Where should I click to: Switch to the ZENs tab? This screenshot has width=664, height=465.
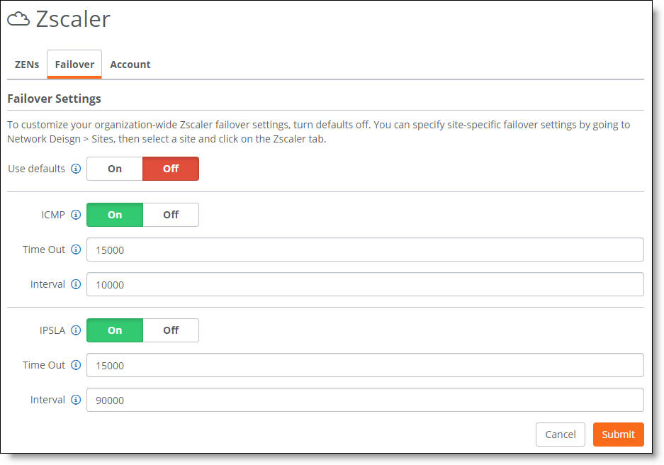[27, 65]
